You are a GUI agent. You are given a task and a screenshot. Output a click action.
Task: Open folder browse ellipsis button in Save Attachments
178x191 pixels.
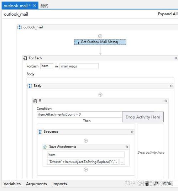tap(122, 162)
